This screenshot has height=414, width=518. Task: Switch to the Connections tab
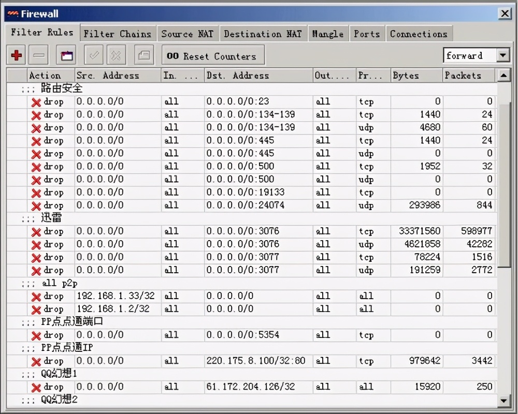click(419, 34)
